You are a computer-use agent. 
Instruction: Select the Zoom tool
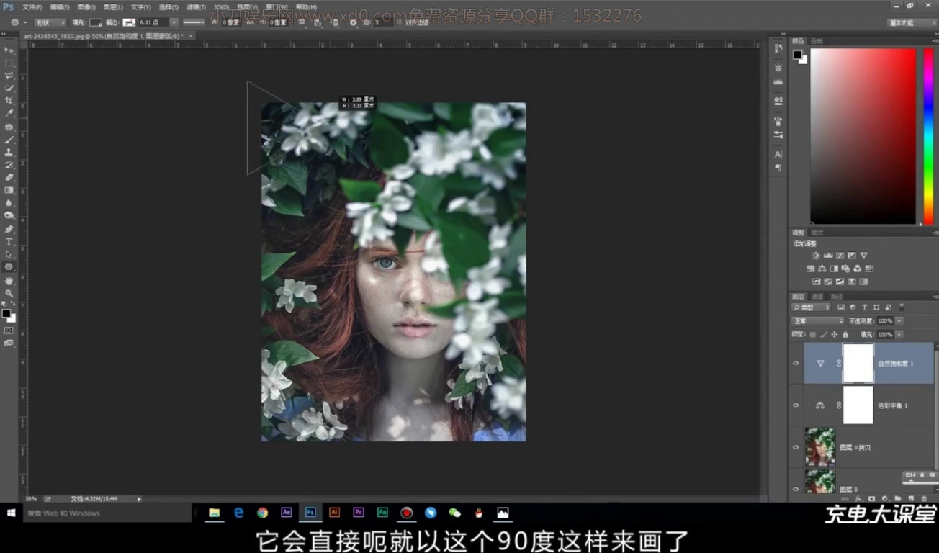(9, 294)
